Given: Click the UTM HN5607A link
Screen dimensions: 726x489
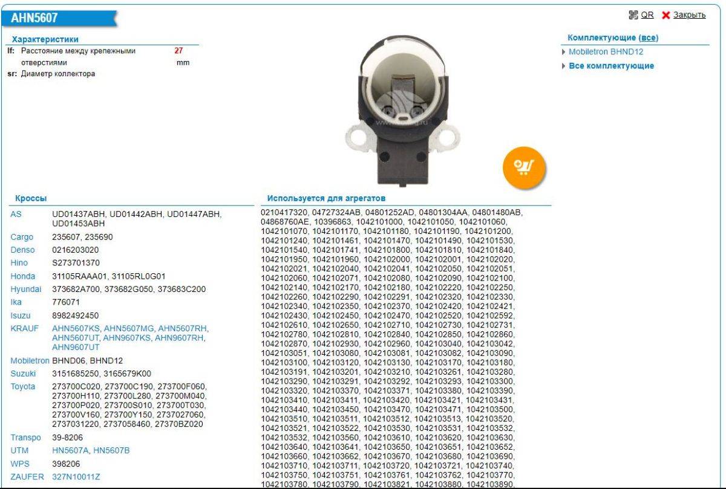Looking at the screenshot, I should (70, 451).
